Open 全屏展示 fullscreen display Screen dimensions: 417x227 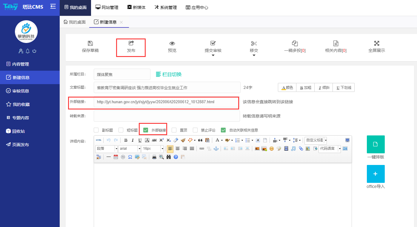377,47
